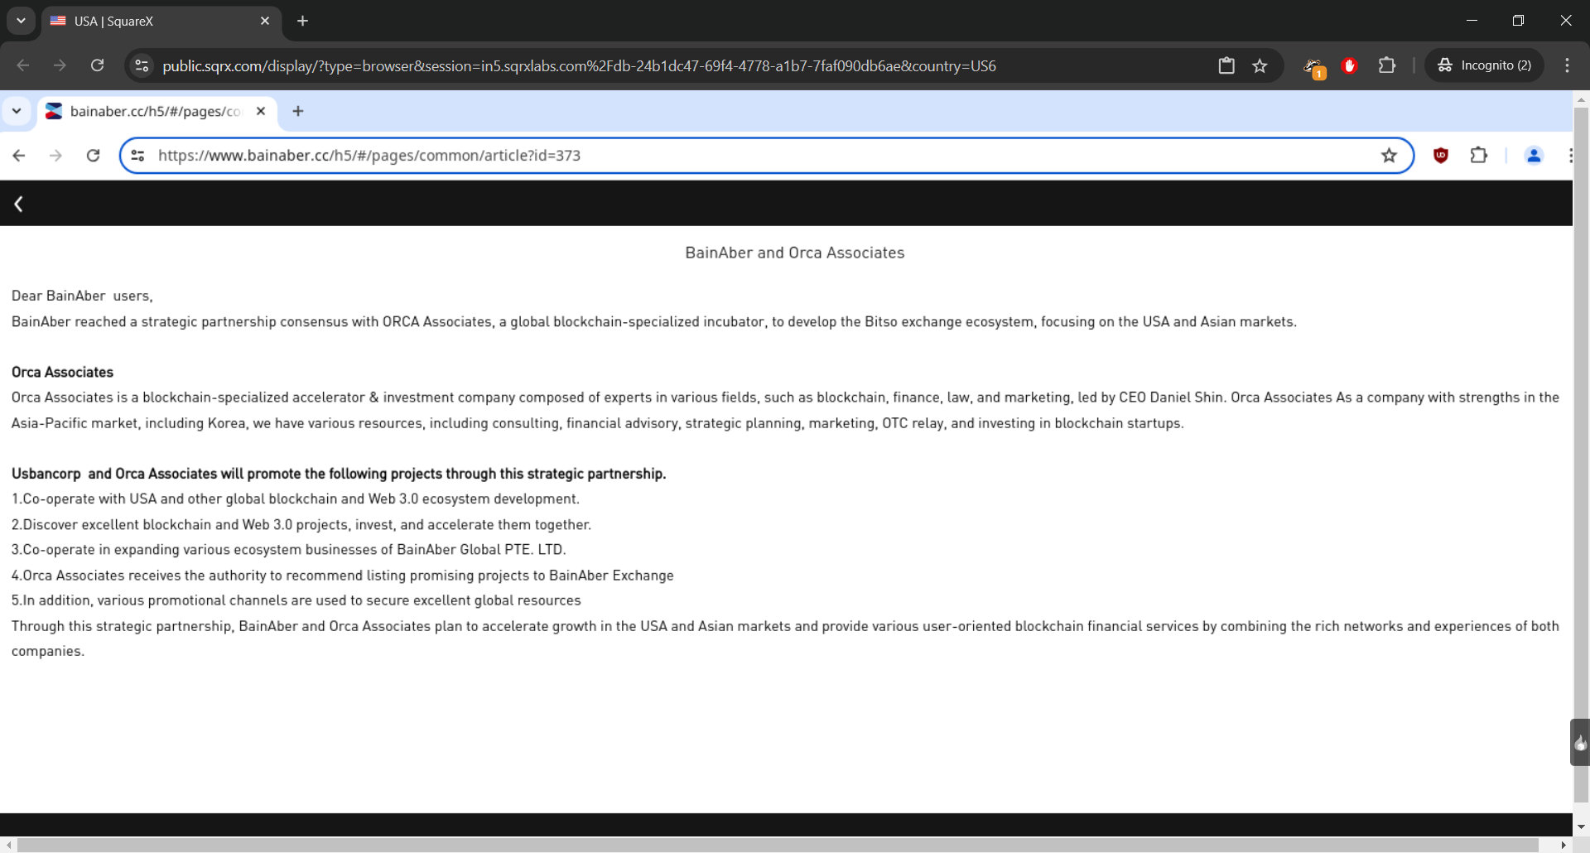The image size is (1590, 853).
Task: Open the outer Chrome three-dot menu
Action: 1567,65
